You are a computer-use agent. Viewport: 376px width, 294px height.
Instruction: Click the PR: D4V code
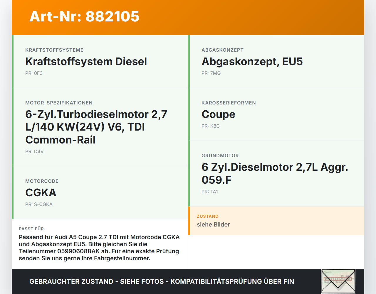click(34, 152)
